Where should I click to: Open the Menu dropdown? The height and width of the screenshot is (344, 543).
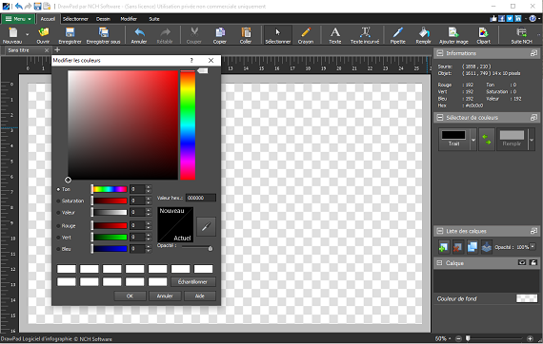18,19
